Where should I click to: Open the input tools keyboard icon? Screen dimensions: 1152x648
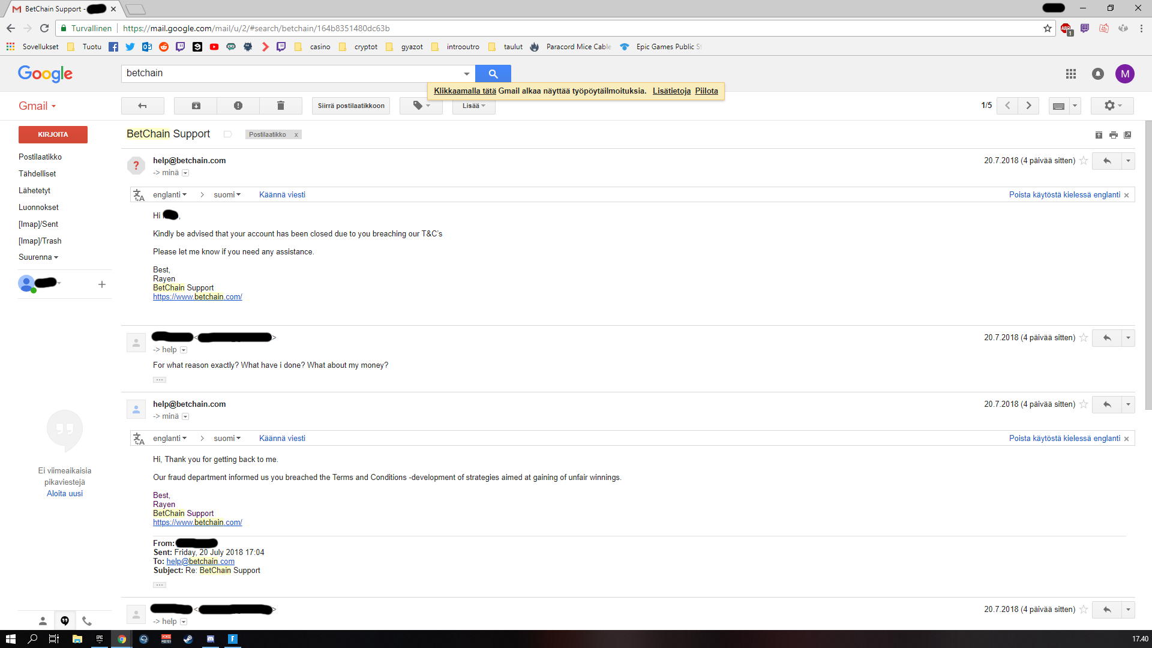click(x=1059, y=106)
